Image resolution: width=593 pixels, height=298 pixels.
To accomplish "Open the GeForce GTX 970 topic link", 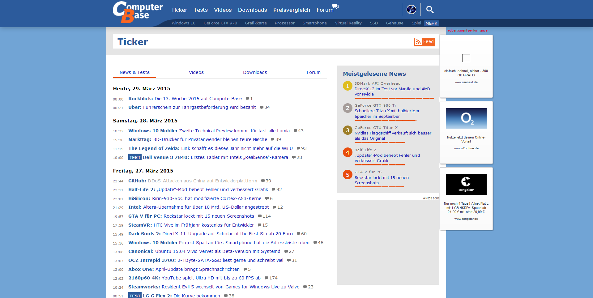I will [220, 23].
